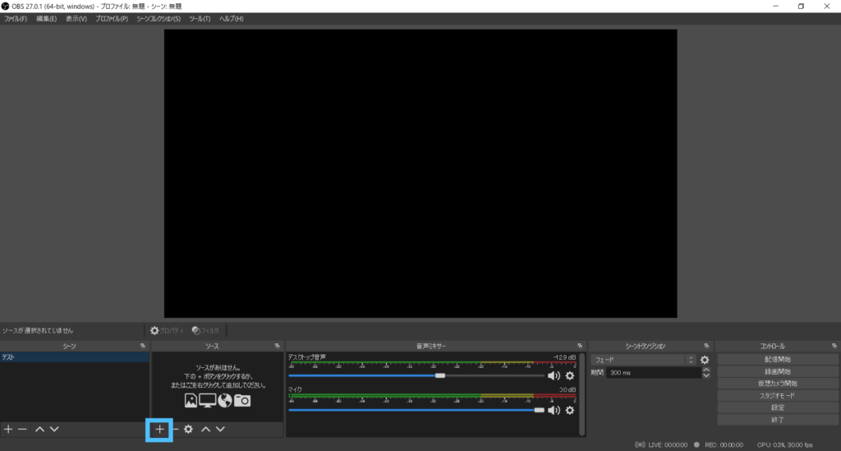Click the highlighted add source plus button

(159, 429)
